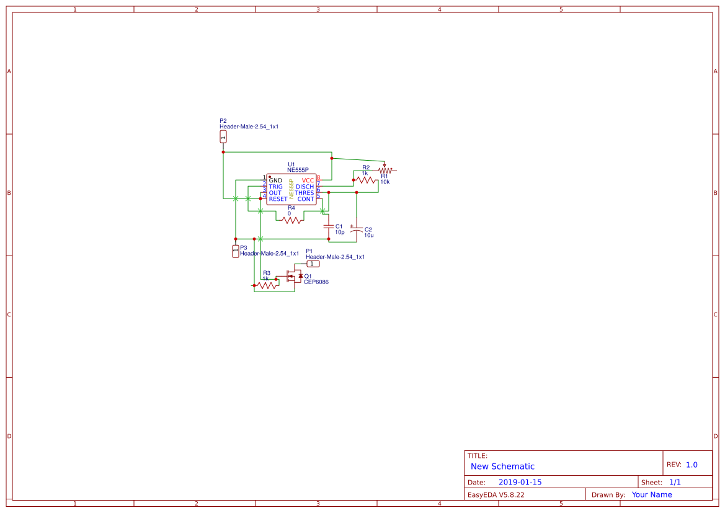
Task: Select the P1 header connector symbol
Action: (x=313, y=264)
